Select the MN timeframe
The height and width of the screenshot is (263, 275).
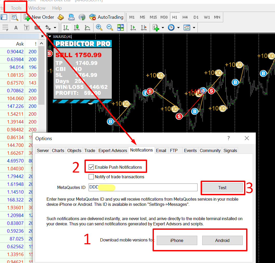217,17
